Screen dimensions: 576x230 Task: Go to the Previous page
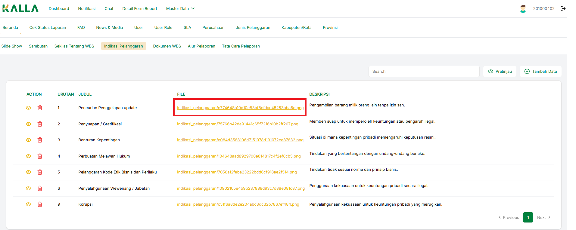tap(509, 217)
